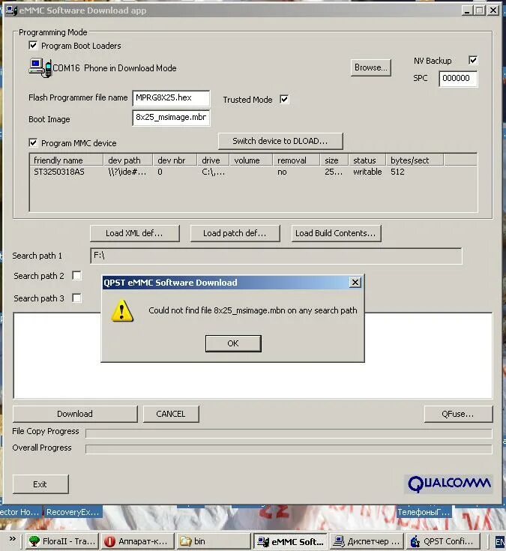The width and height of the screenshot is (506, 551).
Task: Close the eMMC Software Download app window
Action: pyautogui.click(x=493, y=10)
